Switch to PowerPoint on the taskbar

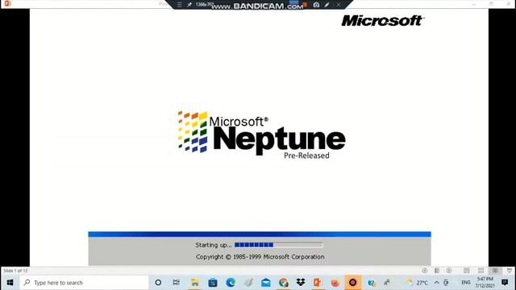click(318, 283)
